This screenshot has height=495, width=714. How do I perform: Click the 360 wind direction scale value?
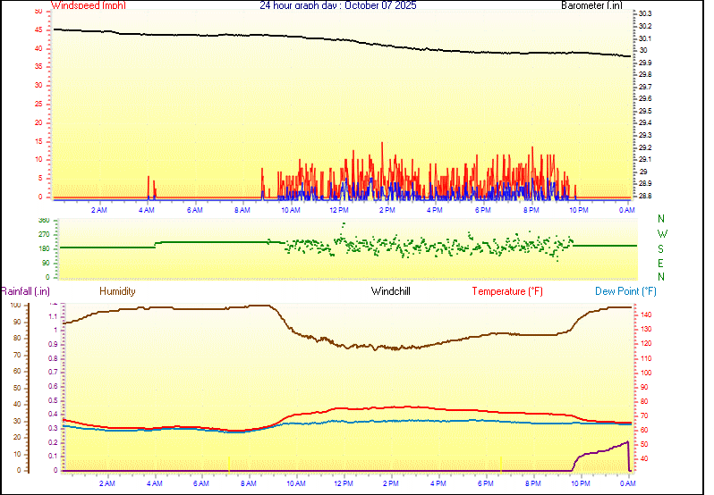coord(44,220)
